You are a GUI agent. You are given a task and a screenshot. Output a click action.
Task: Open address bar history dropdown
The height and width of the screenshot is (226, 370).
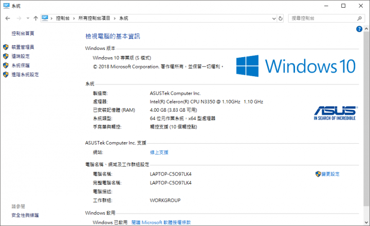point(274,19)
